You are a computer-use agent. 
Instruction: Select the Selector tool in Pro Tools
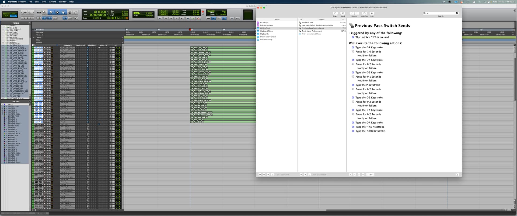(x=57, y=12)
